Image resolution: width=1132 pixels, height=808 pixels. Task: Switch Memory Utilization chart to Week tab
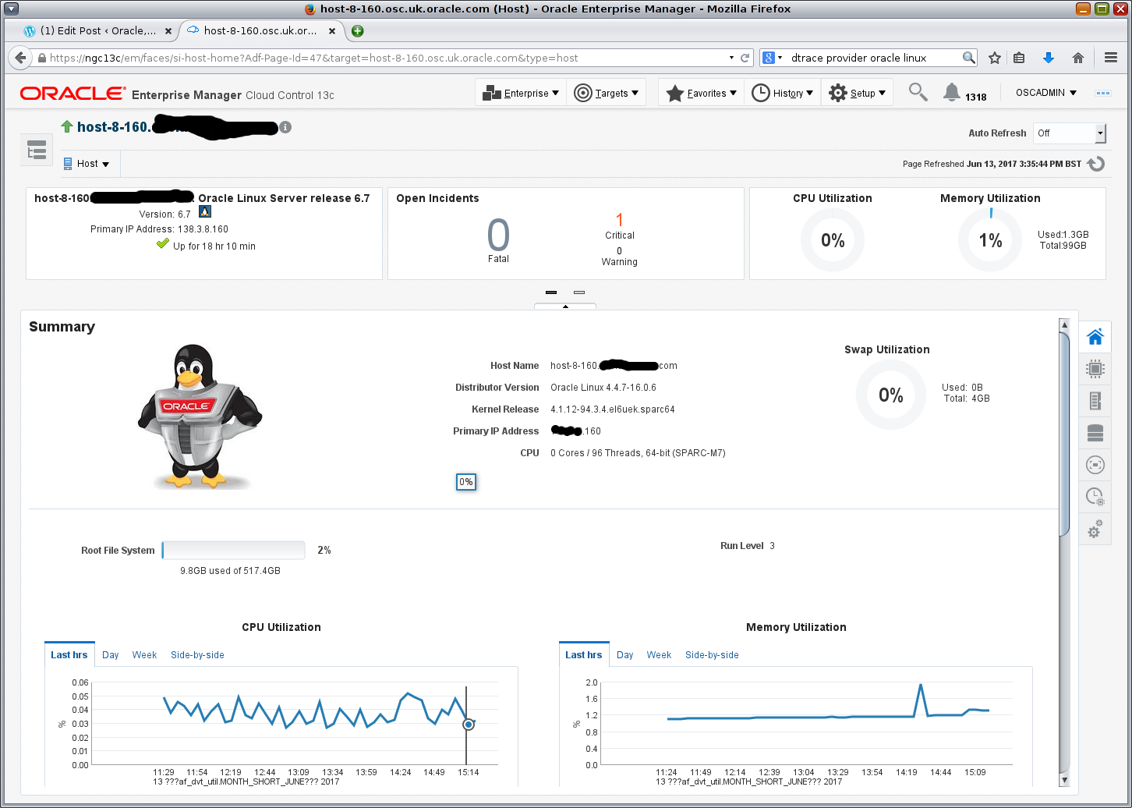coord(659,655)
